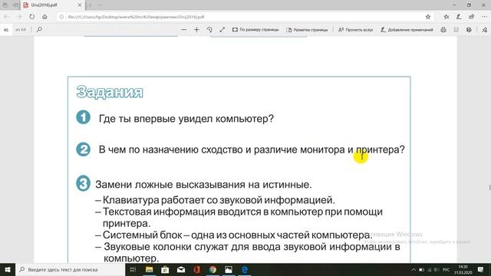
Task: Click the set-aside tabs icon
Action: pyautogui.click(x=15, y=5)
